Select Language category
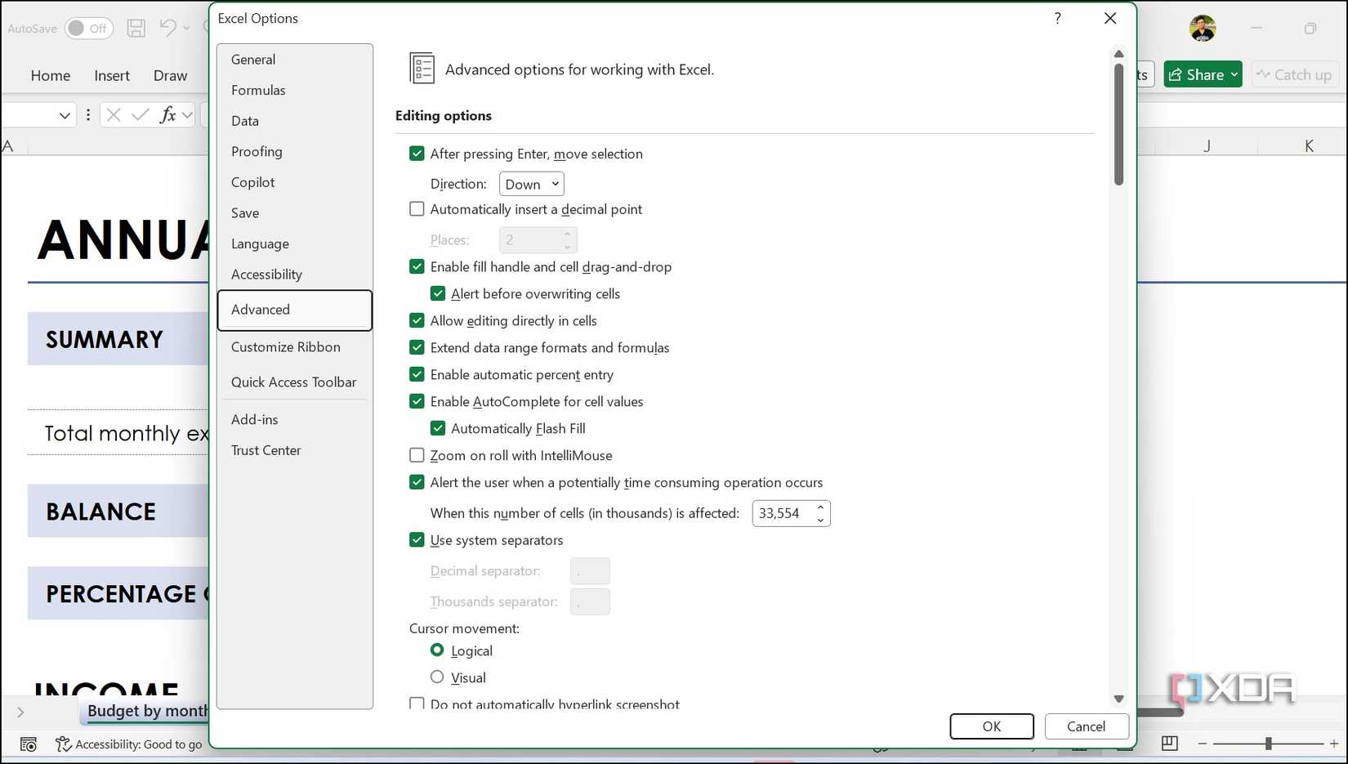1348x764 pixels. [x=295, y=243]
